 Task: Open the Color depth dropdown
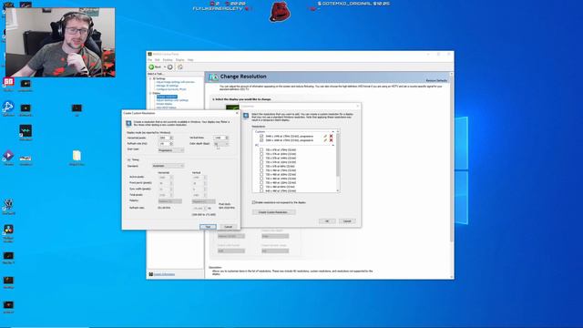pos(220,144)
